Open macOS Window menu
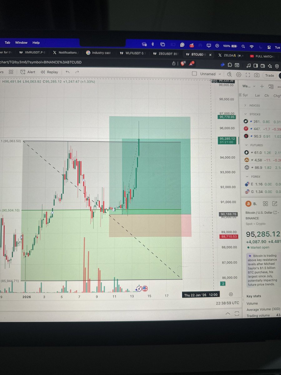The image size is (281, 375). coord(21,42)
